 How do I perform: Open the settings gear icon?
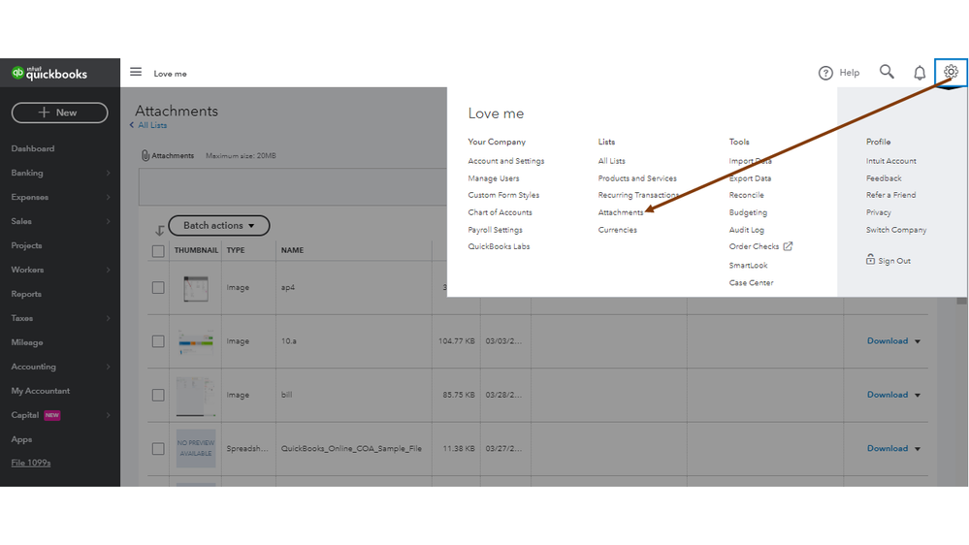(x=951, y=73)
